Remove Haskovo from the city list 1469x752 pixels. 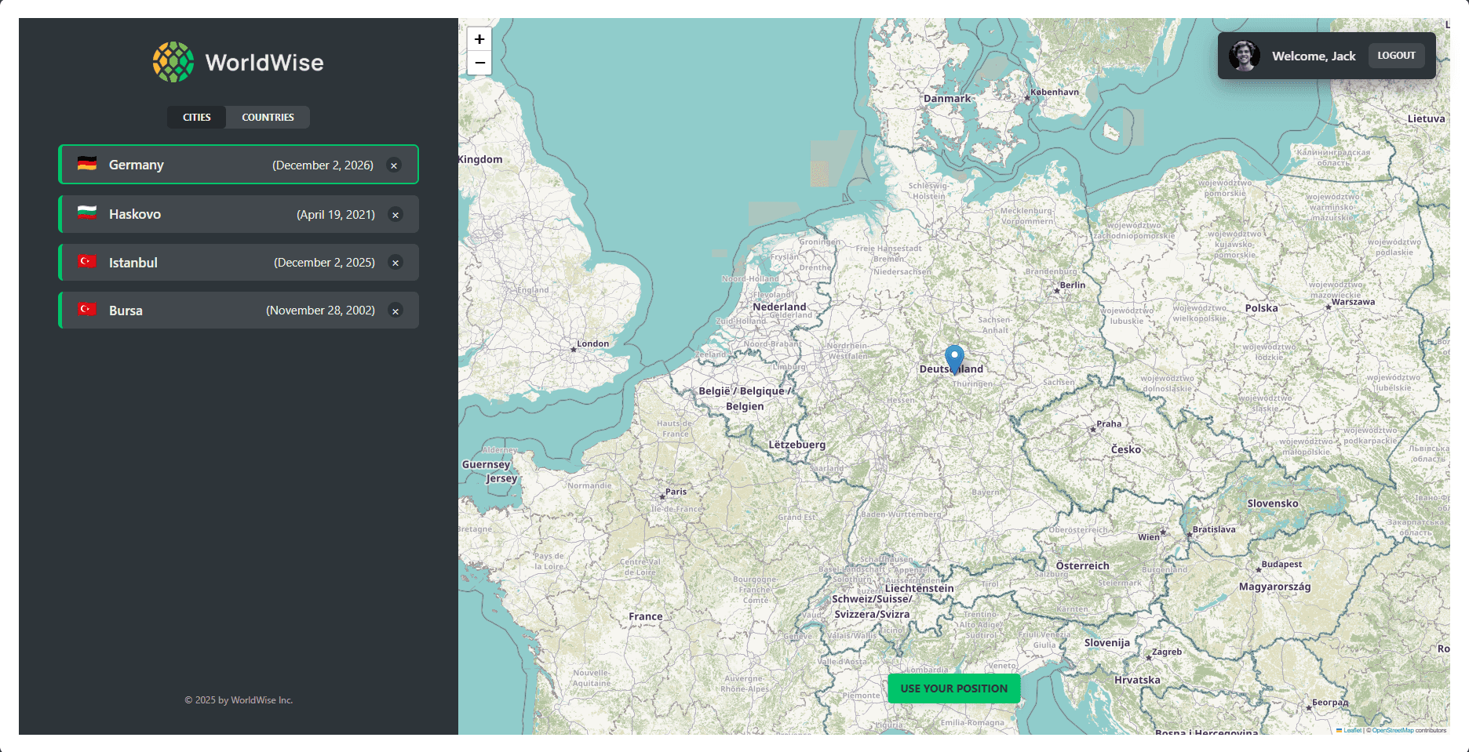click(395, 214)
